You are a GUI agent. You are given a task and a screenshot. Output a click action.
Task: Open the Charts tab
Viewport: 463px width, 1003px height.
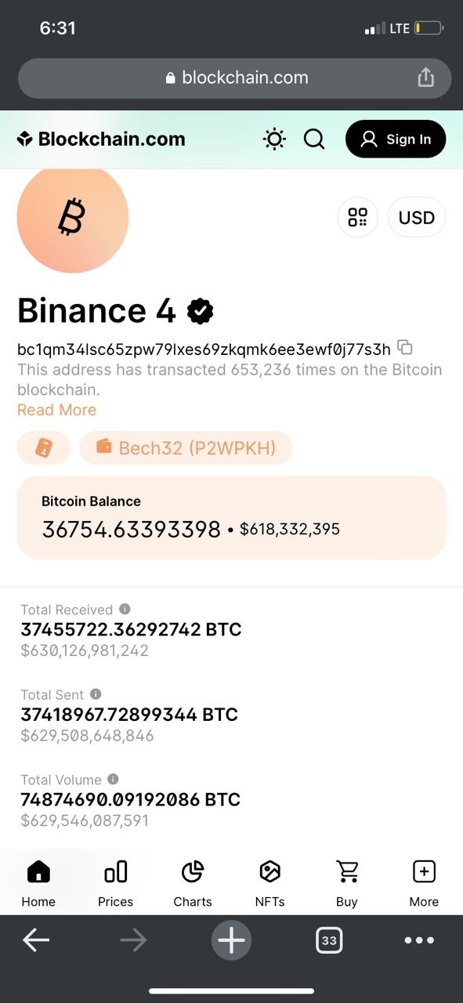pos(193,884)
